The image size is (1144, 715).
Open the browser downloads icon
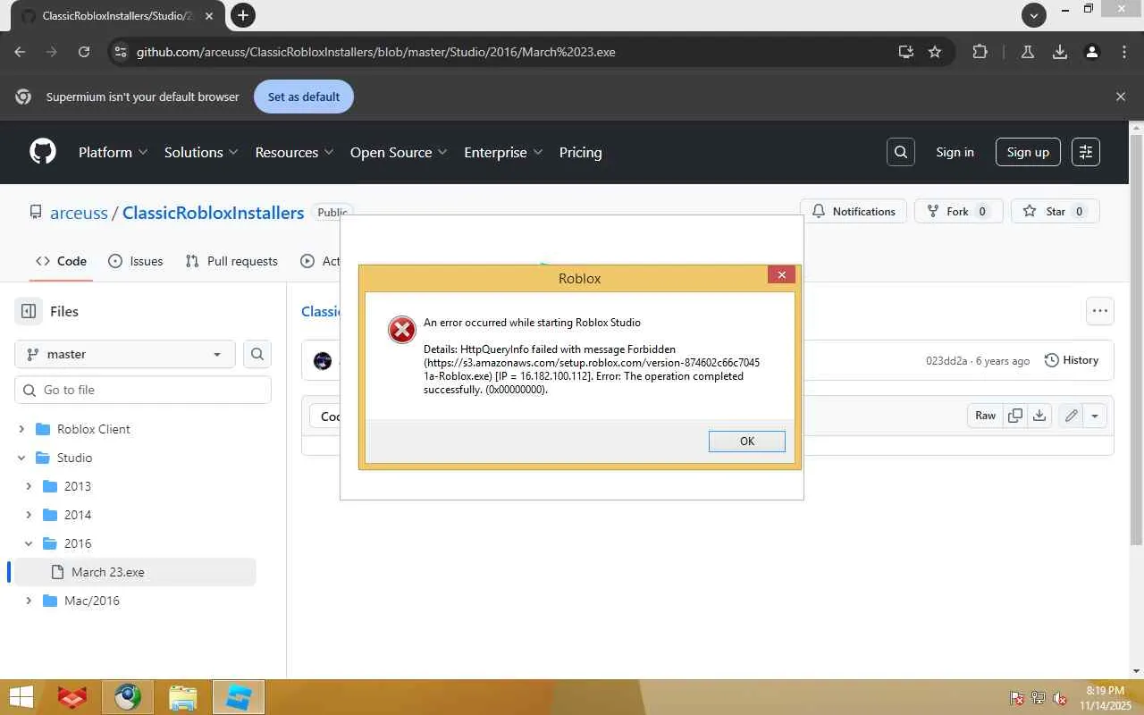click(1060, 52)
